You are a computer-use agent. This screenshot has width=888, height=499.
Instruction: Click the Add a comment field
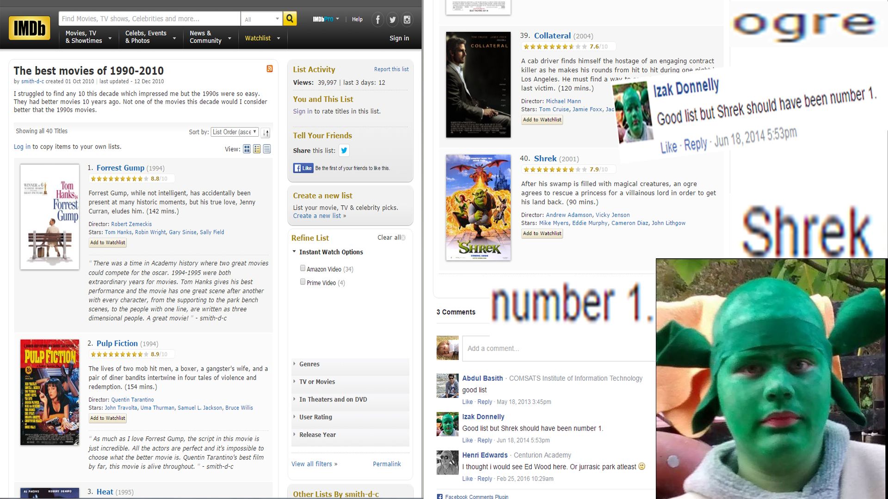click(559, 348)
